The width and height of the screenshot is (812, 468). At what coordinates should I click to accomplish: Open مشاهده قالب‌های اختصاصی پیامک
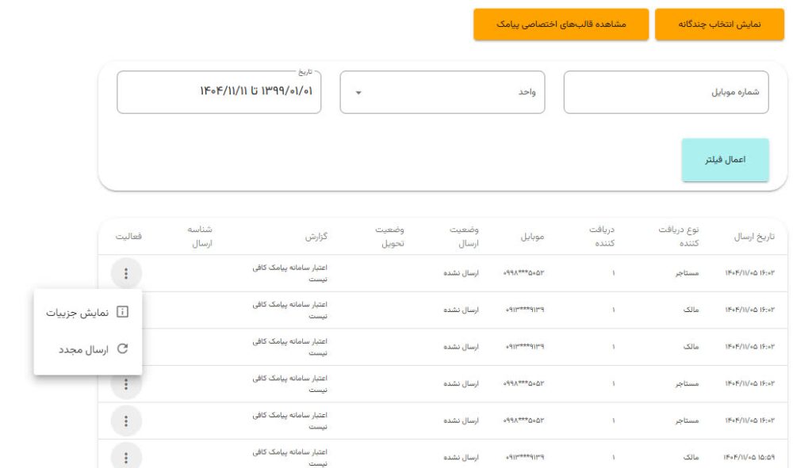click(x=561, y=25)
